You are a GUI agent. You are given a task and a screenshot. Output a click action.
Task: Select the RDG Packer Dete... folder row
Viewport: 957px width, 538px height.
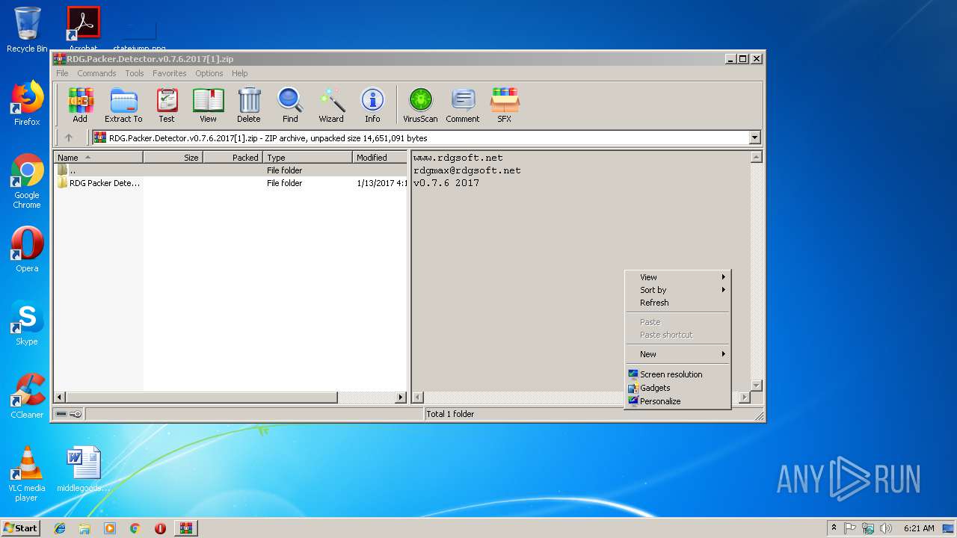point(230,183)
